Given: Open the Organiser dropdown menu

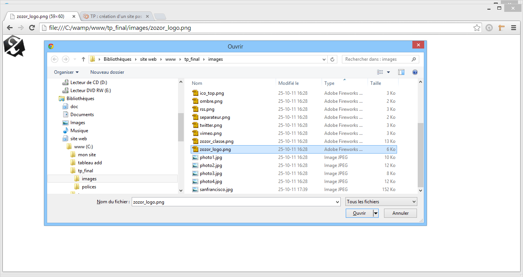Looking at the screenshot, I should coord(66,72).
